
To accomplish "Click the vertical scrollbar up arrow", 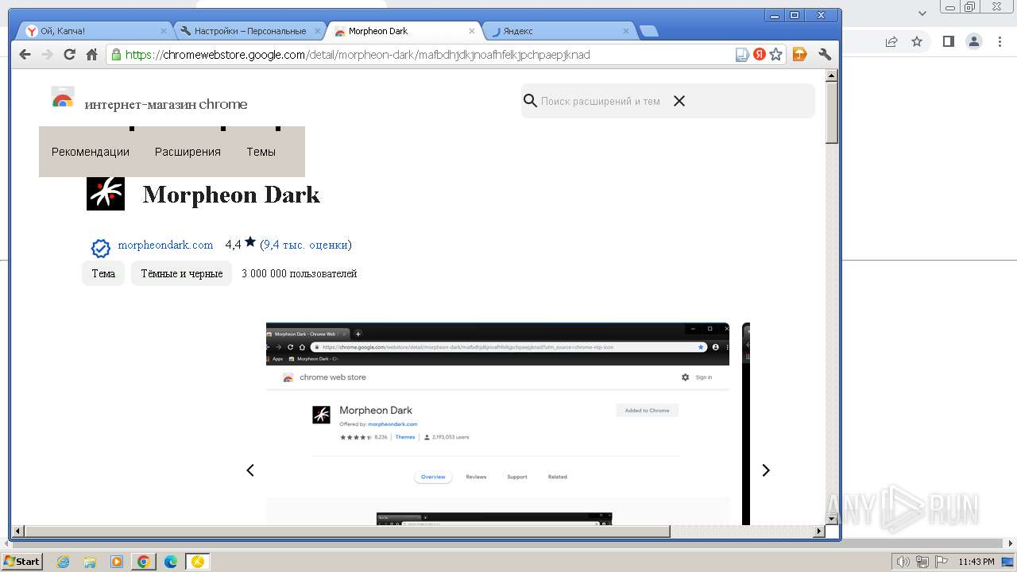I will tap(832, 76).
